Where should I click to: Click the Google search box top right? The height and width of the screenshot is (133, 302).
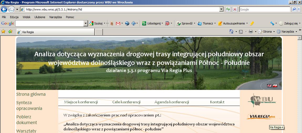[x=265, y=9]
